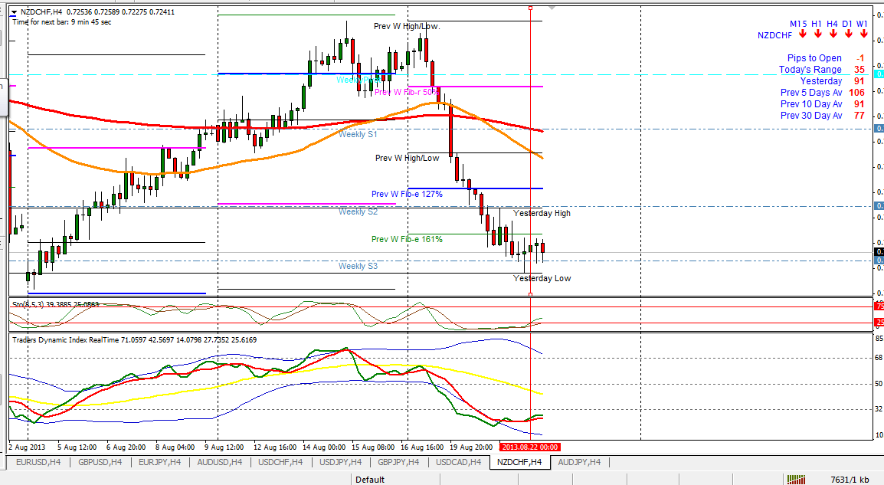Select the 'Weekly S3' label
The width and height of the screenshot is (884, 485).
click(358, 266)
